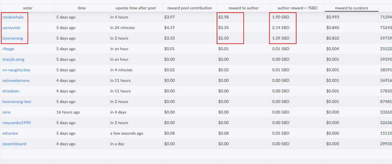Select the $3.33 reward pool cell
Viewport: 392px width, 164px height.
(x=189, y=38)
